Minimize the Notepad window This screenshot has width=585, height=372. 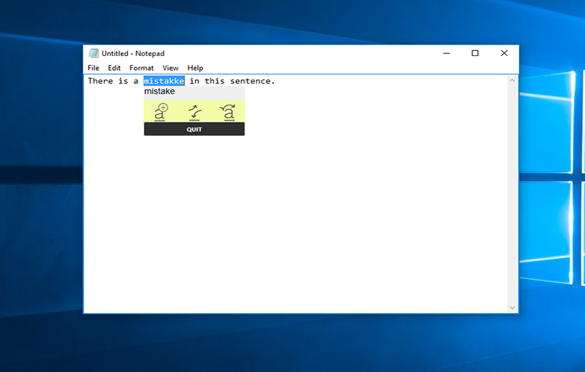(x=446, y=53)
